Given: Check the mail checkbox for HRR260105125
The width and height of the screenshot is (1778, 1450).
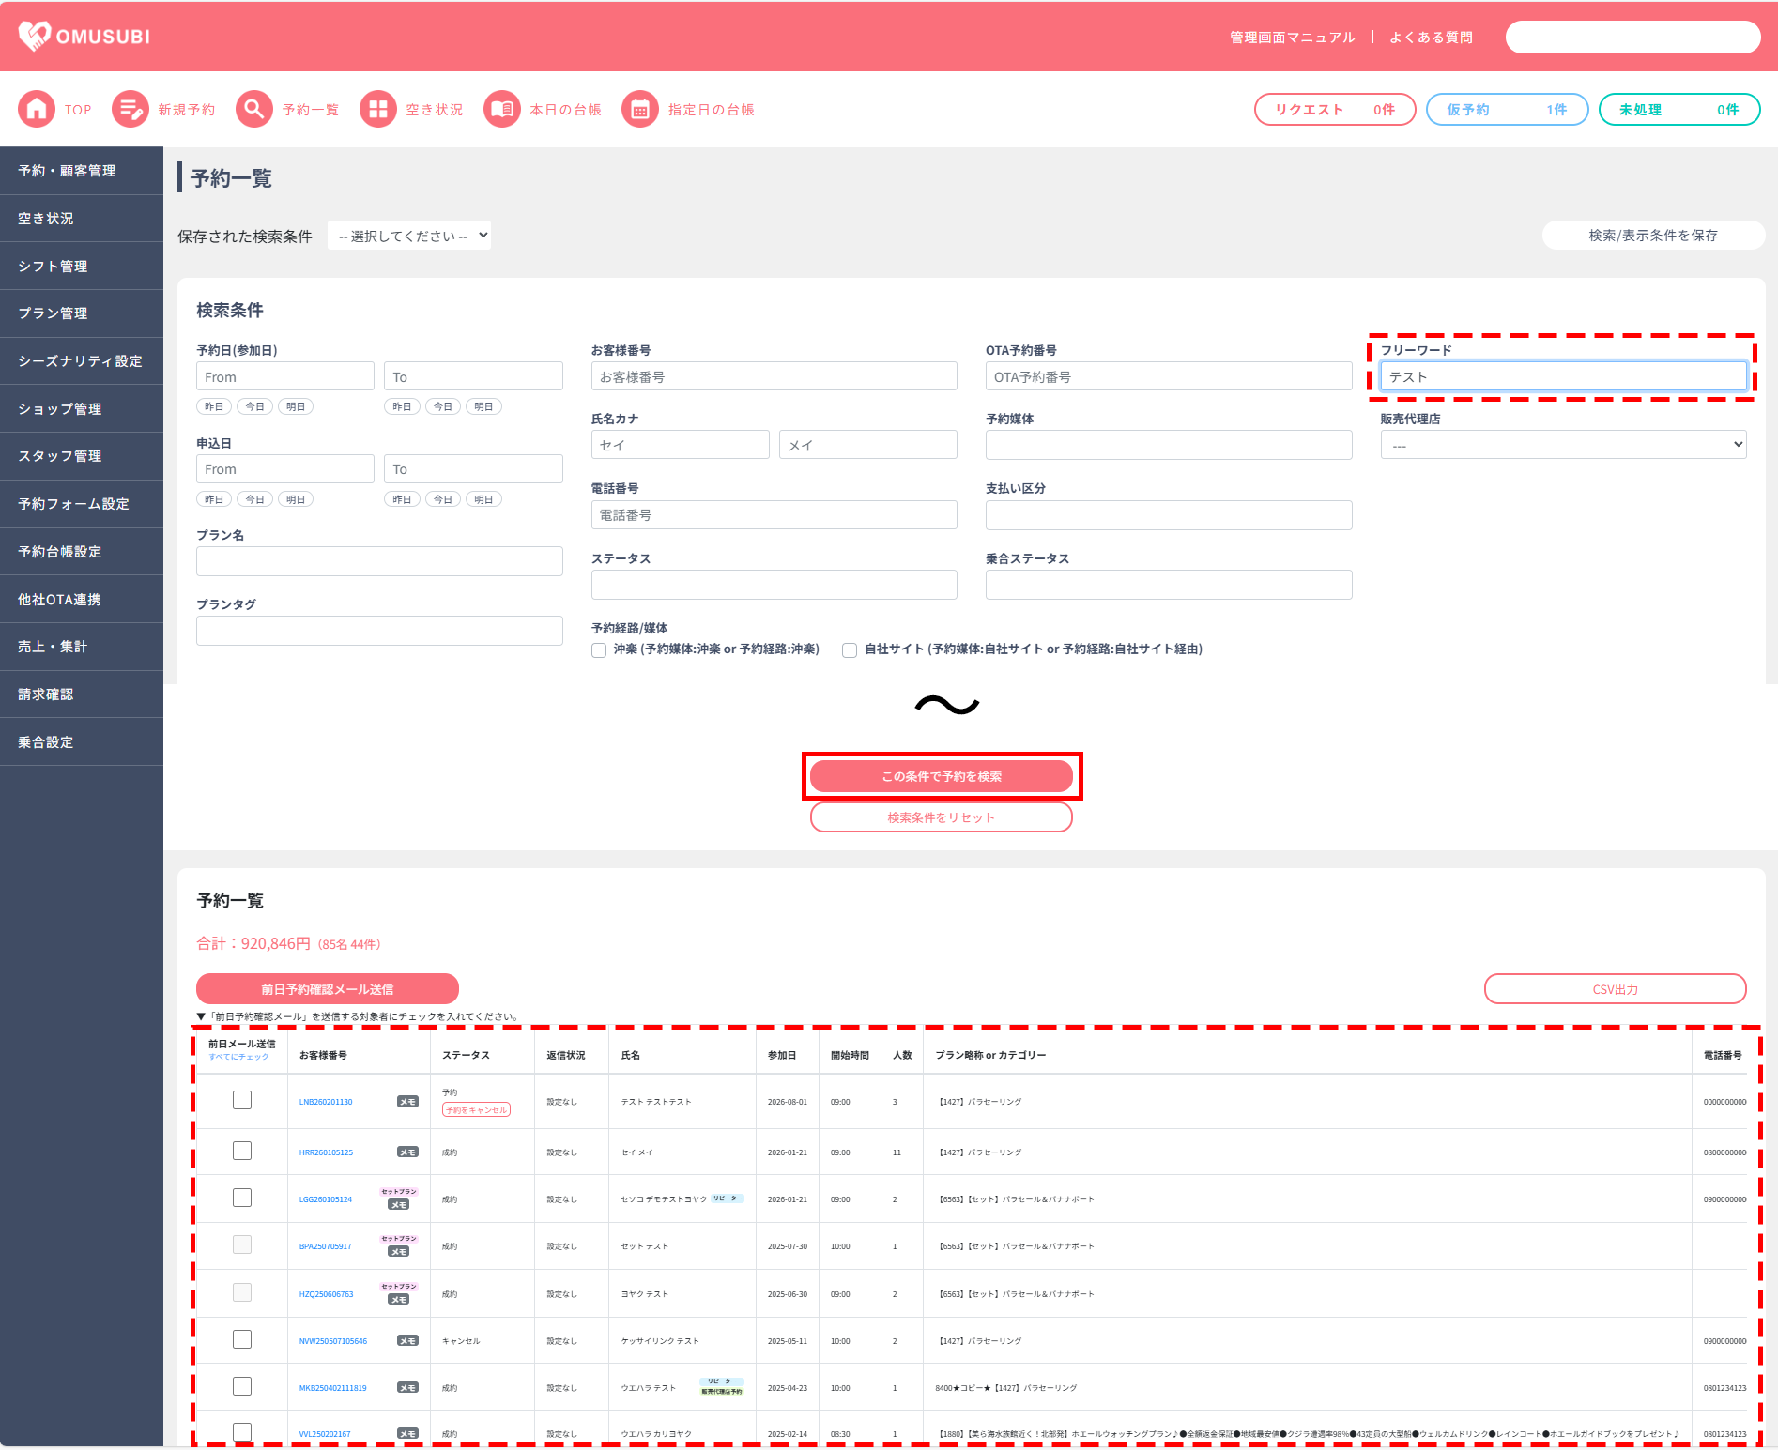Looking at the screenshot, I should [242, 1151].
